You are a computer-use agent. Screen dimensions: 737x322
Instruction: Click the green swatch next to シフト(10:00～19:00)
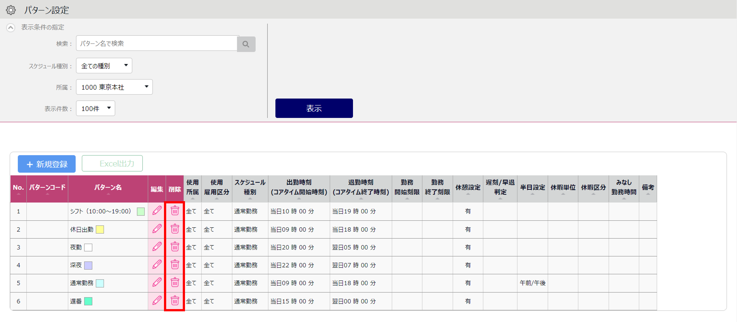pos(141,211)
